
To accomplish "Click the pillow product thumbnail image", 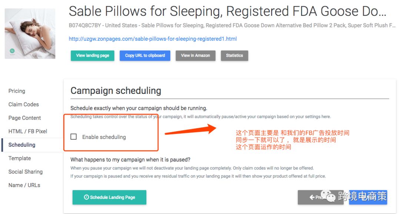I will tap(29, 33).
